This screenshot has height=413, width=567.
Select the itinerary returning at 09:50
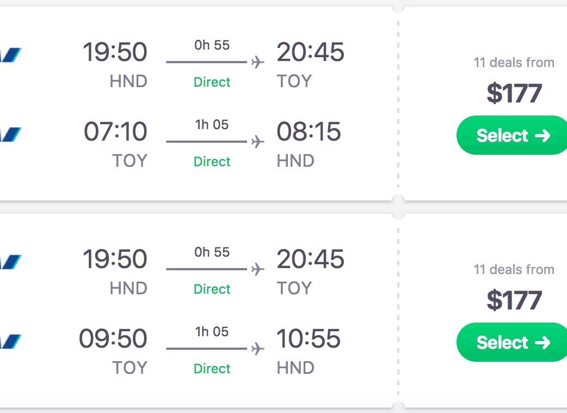[513, 342]
